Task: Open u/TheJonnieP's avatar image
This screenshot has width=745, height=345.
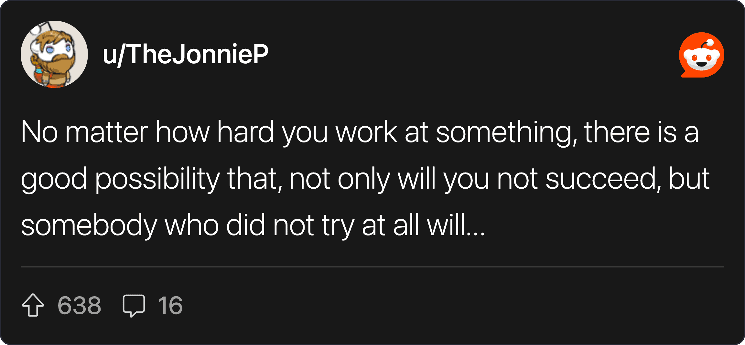Action: [x=54, y=54]
